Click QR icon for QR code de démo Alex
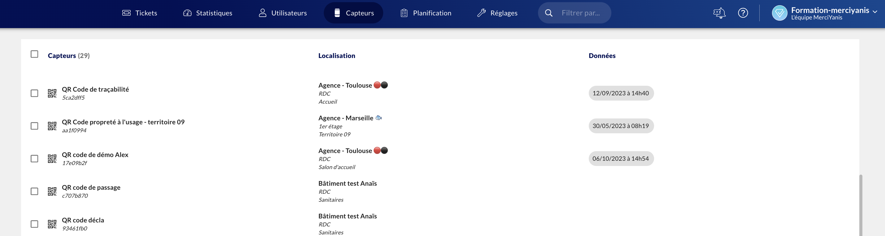885x236 pixels. point(52,159)
